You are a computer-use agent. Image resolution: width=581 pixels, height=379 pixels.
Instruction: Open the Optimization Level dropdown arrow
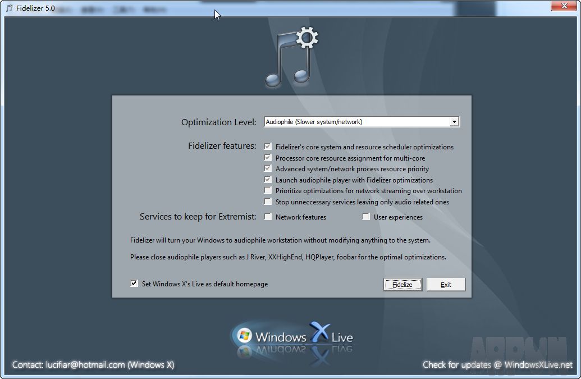454,121
